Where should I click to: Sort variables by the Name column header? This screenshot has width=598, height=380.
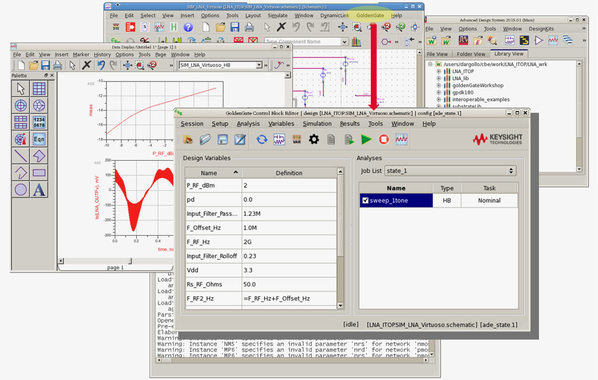(x=209, y=173)
